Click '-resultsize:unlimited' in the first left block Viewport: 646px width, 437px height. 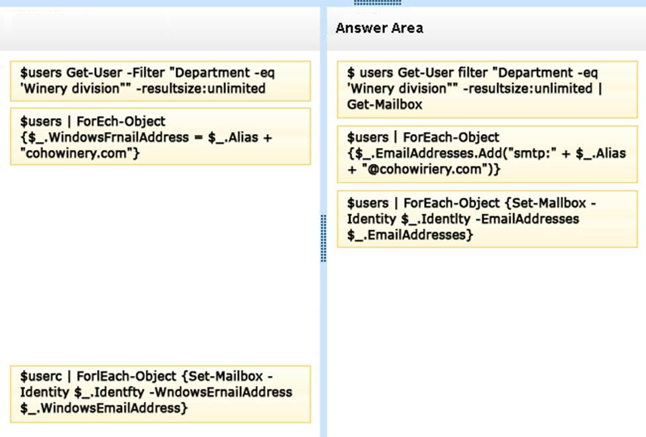207,88
